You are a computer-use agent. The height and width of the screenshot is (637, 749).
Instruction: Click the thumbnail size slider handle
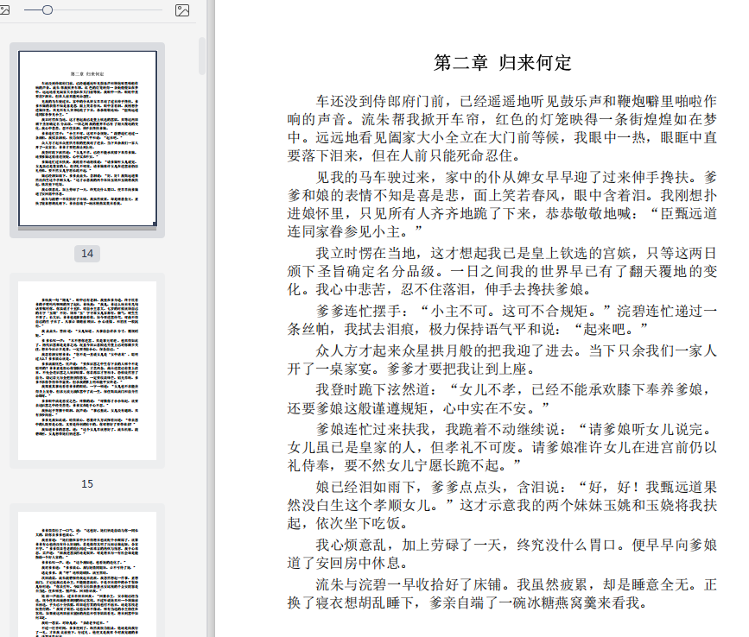tap(48, 10)
